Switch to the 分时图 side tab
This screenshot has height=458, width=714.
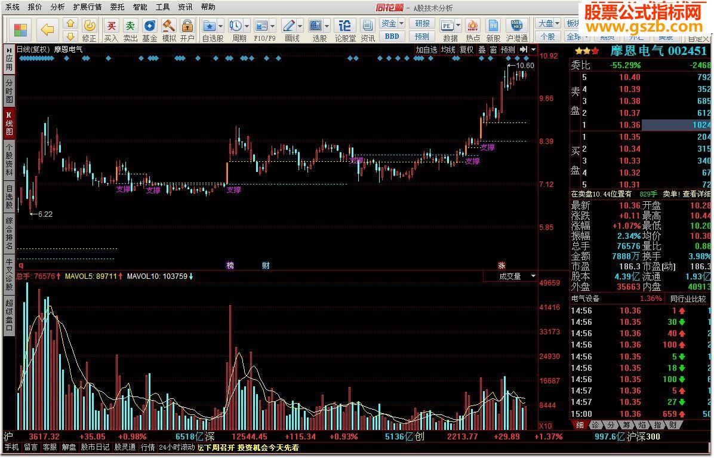click(9, 91)
